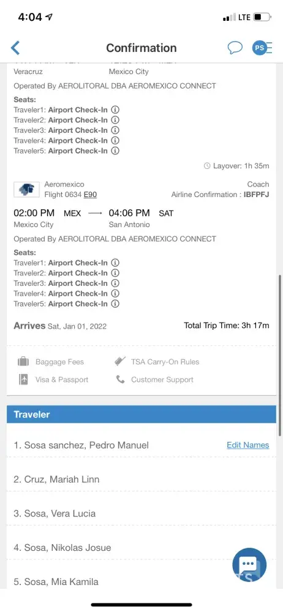Click the page scrollbar on right edge
The height and width of the screenshot is (612, 283).
tap(279, 355)
